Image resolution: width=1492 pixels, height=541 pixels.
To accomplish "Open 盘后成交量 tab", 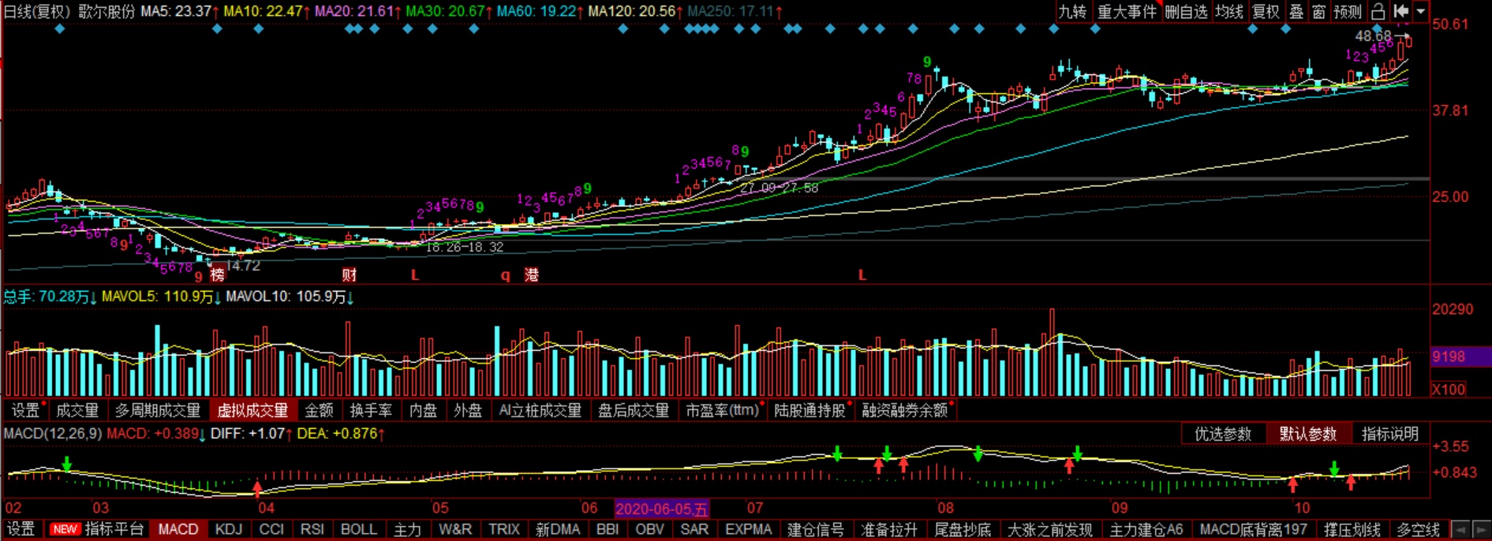I will (x=634, y=410).
